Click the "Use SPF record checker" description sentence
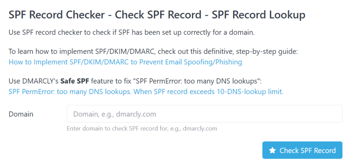Viewport: 352px width, 167px height. tap(69, 33)
